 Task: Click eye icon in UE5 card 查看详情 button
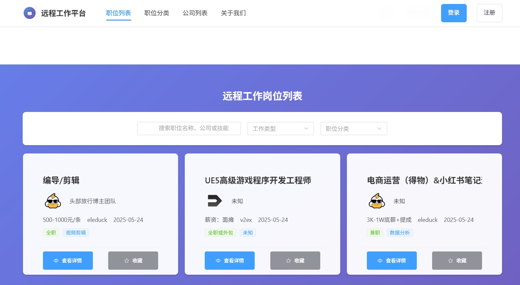point(218,261)
